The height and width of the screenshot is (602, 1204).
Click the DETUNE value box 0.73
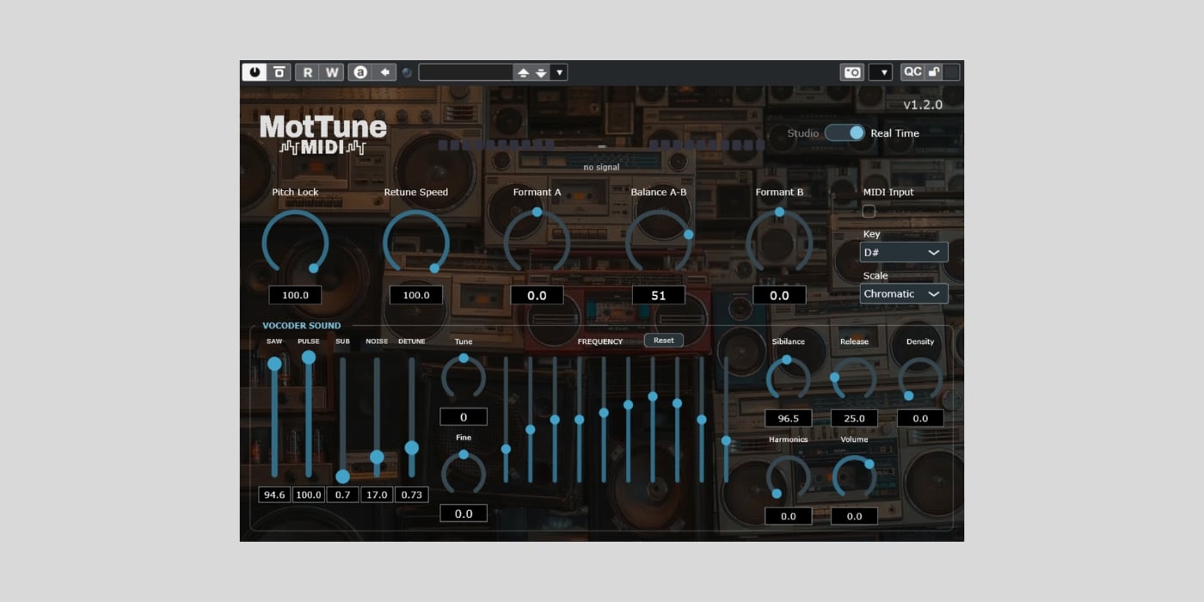point(412,494)
